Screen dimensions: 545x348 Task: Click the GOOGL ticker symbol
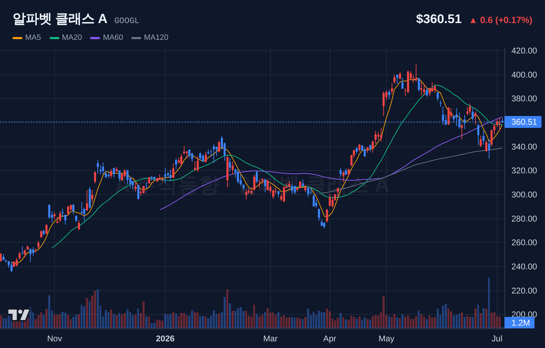(x=127, y=21)
